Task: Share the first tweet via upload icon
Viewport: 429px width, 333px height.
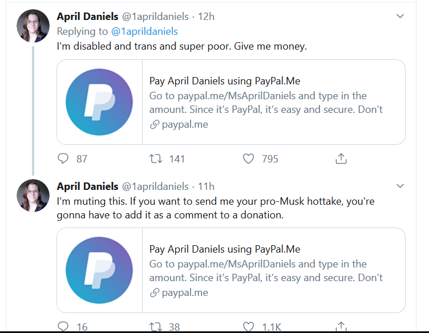Action: tap(341, 159)
